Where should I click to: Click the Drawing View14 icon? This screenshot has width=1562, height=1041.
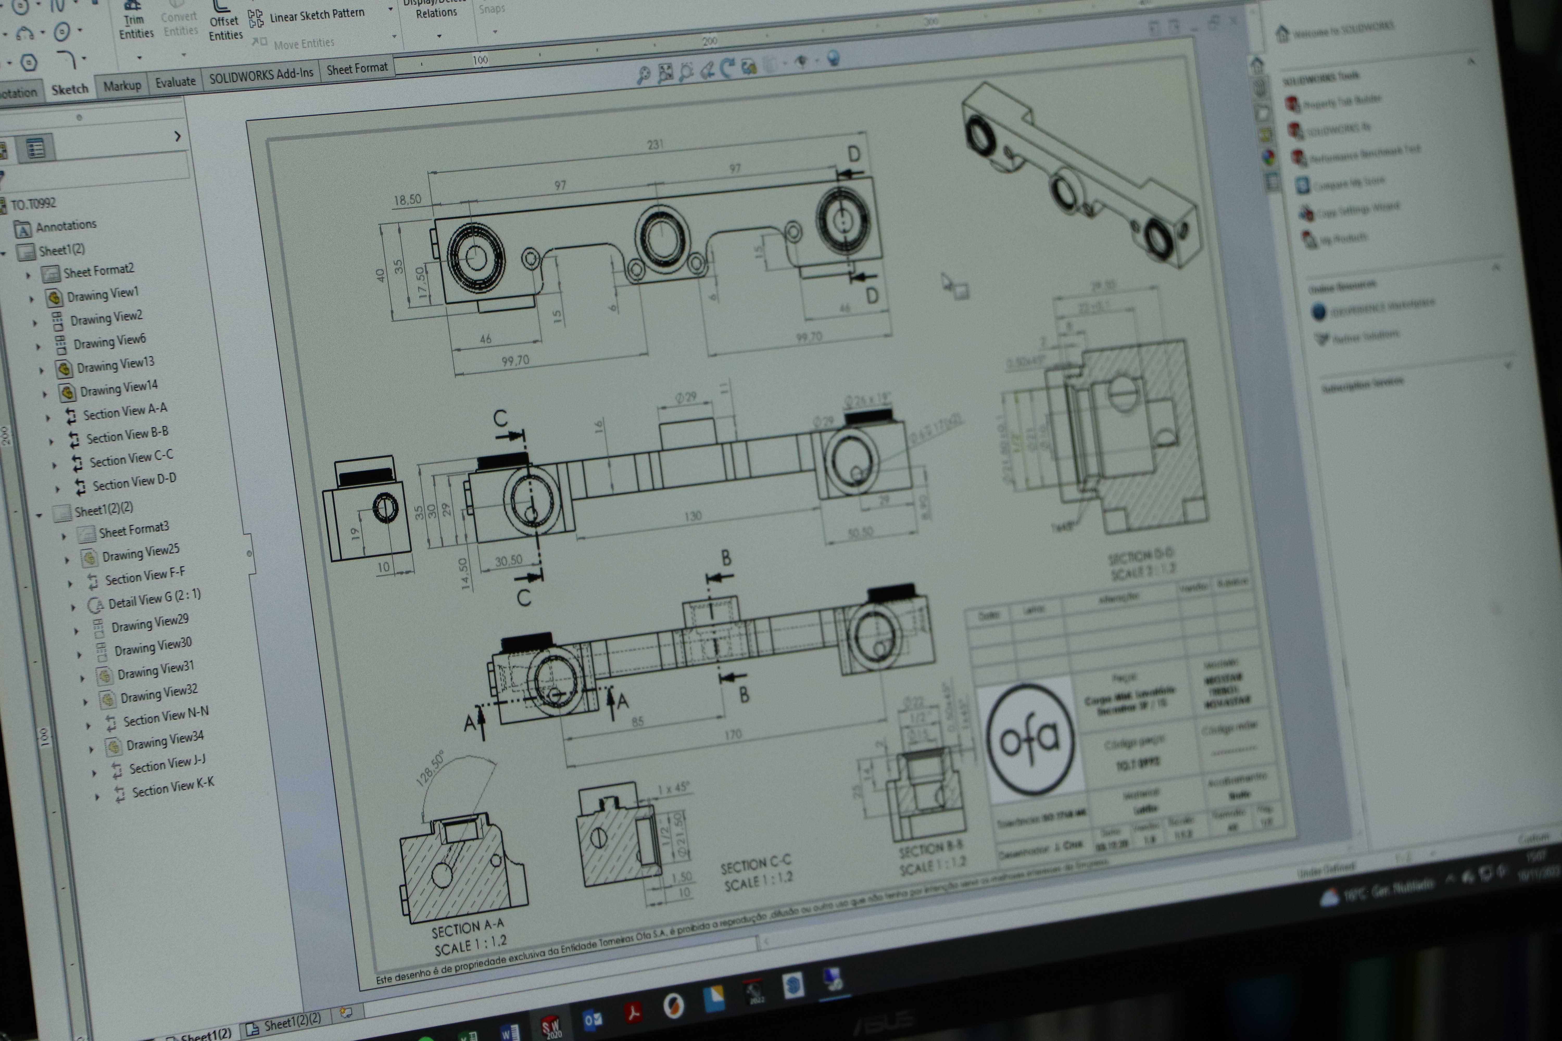click(x=68, y=393)
